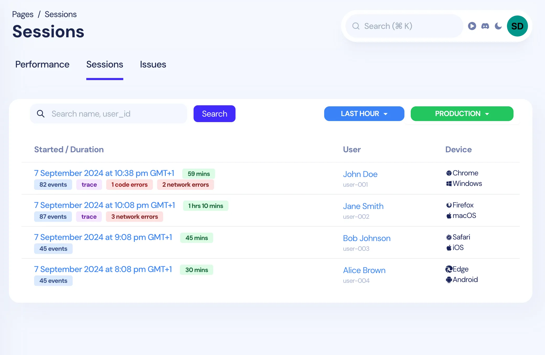Click the play video icon in header
Image resolution: width=545 pixels, height=355 pixels.
472,26
